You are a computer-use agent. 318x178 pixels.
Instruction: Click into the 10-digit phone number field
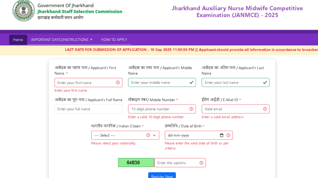158,109
